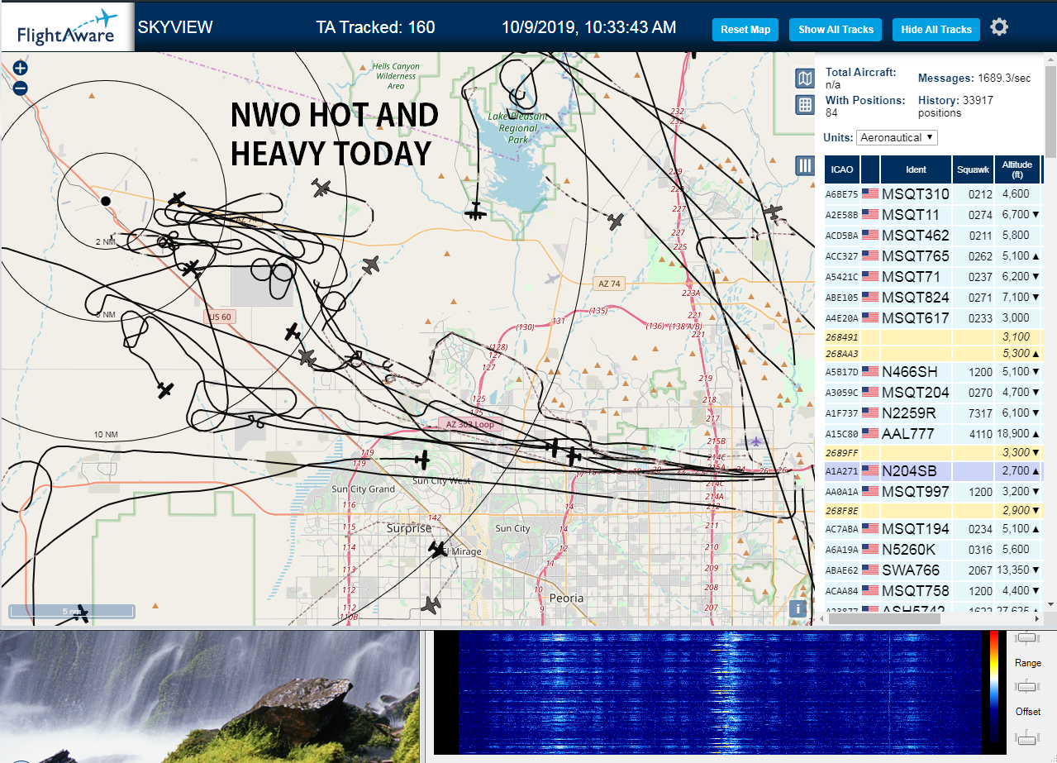Open the map layers icon
This screenshot has height=763, width=1057.
[x=804, y=78]
